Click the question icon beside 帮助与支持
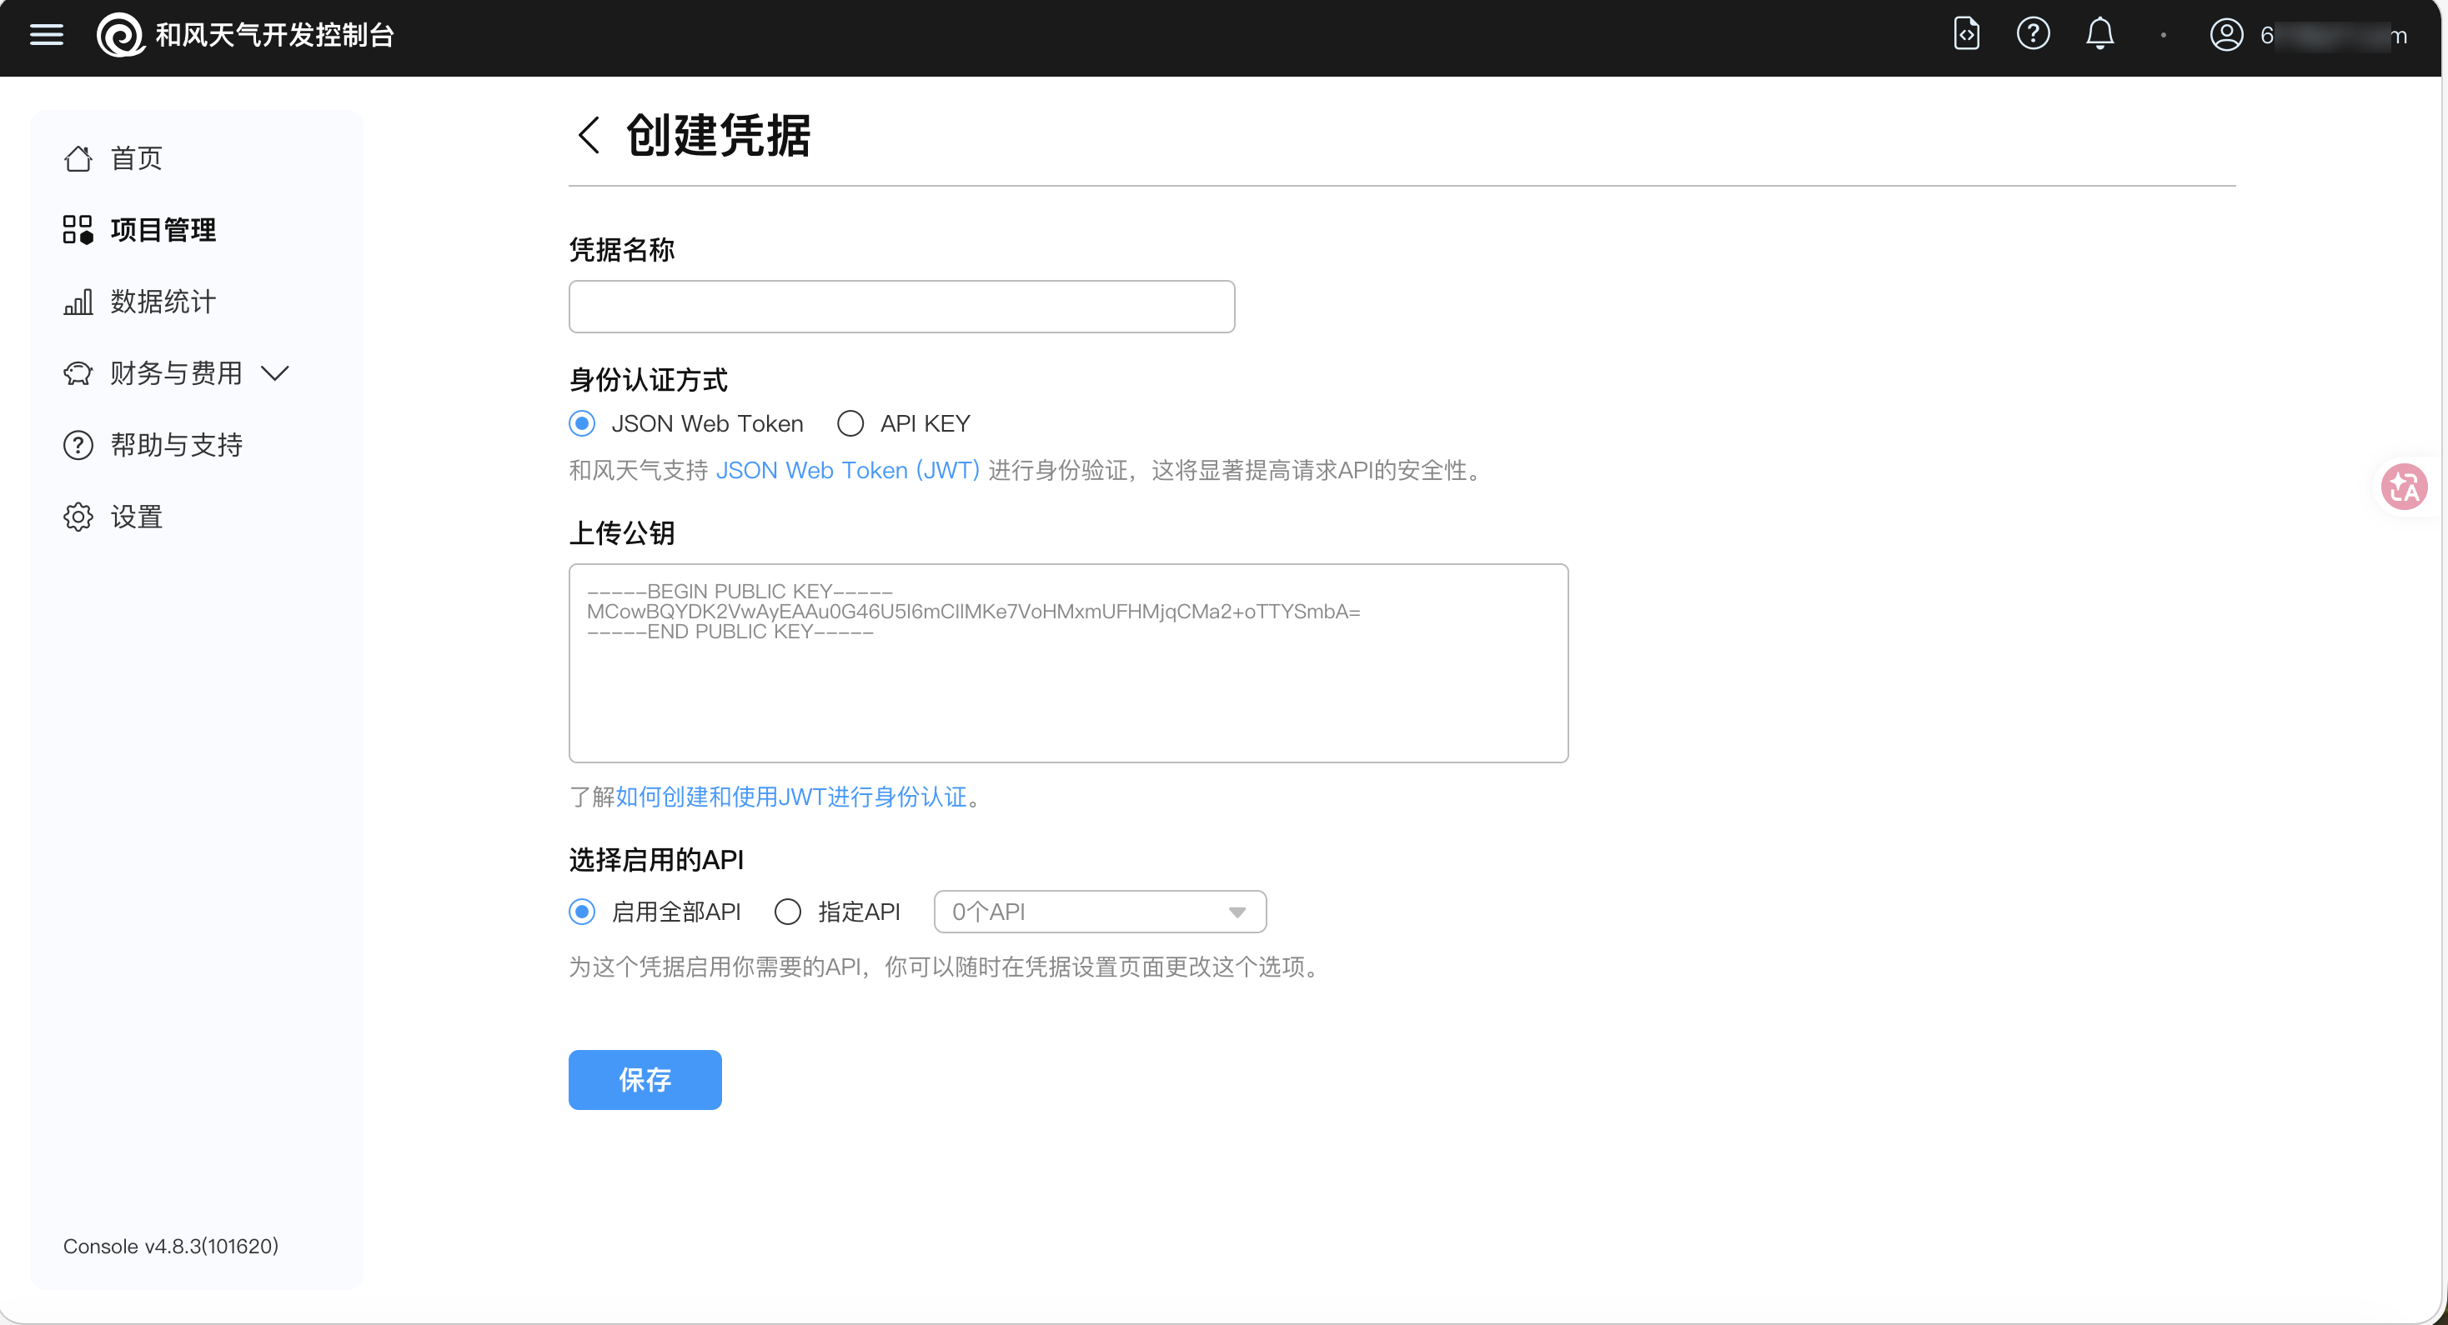This screenshot has width=2448, height=1325. pyautogui.click(x=78, y=444)
